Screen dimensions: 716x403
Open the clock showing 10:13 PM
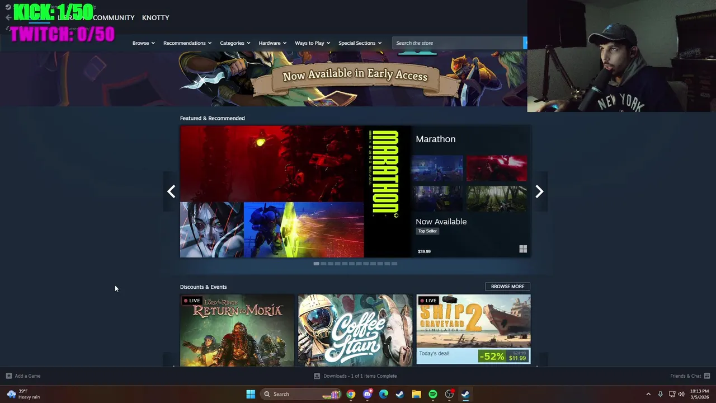699,394
